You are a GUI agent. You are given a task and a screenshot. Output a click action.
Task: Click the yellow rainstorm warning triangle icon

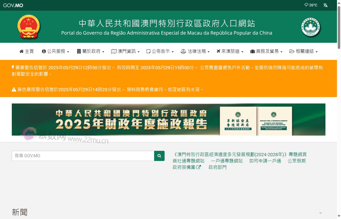click(x=13, y=90)
